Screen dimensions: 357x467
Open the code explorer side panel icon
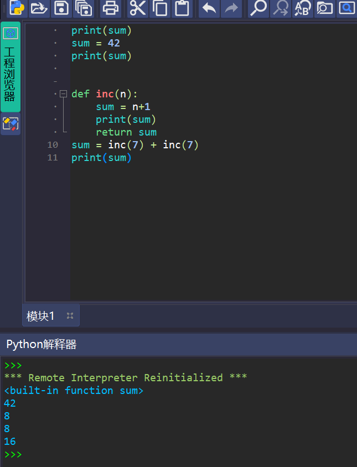click(11, 123)
